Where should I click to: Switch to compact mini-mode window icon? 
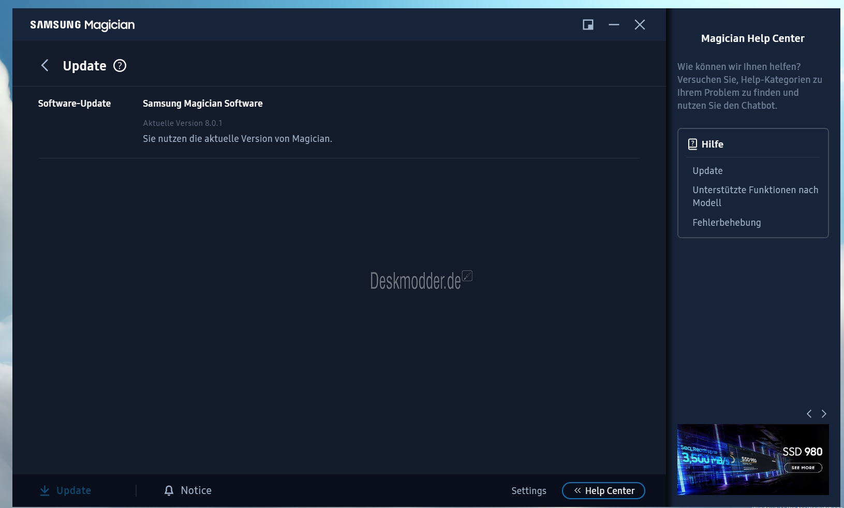[x=588, y=25]
